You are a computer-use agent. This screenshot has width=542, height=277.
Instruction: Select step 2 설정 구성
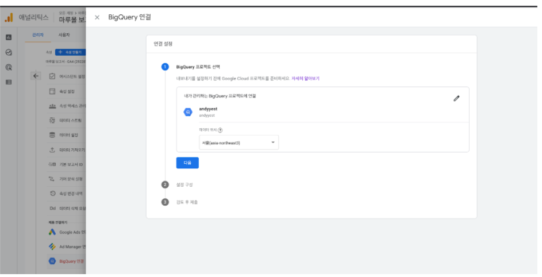click(184, 184)
